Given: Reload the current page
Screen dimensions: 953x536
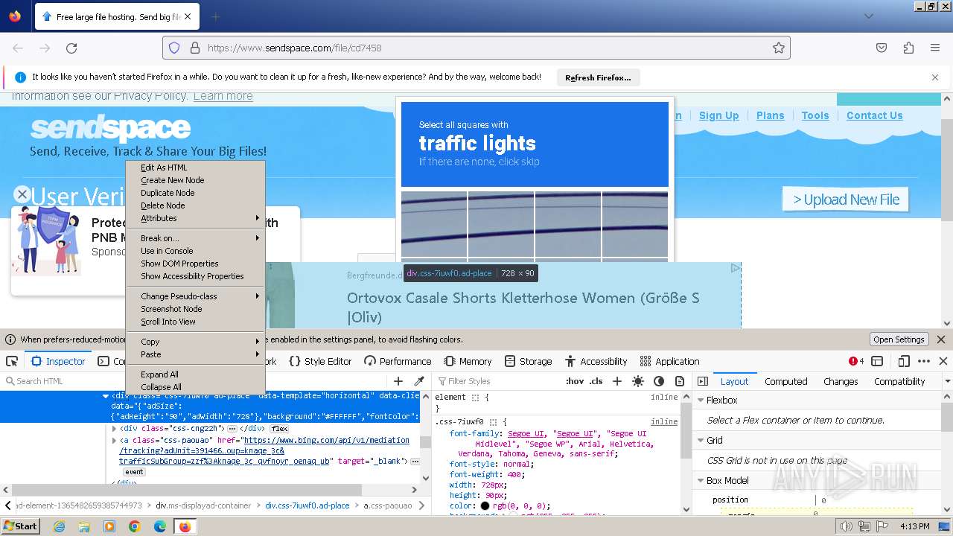Looking at the screenshot, I should pos(71,48).
